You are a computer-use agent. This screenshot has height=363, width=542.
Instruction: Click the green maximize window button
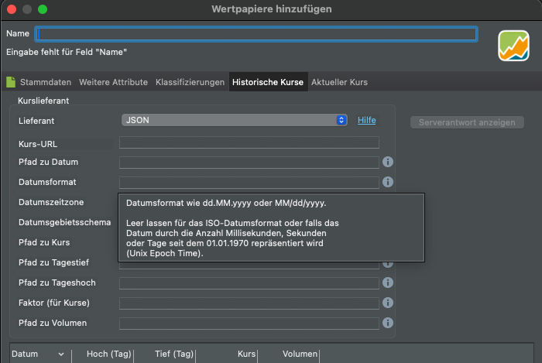tap(43, 9)
